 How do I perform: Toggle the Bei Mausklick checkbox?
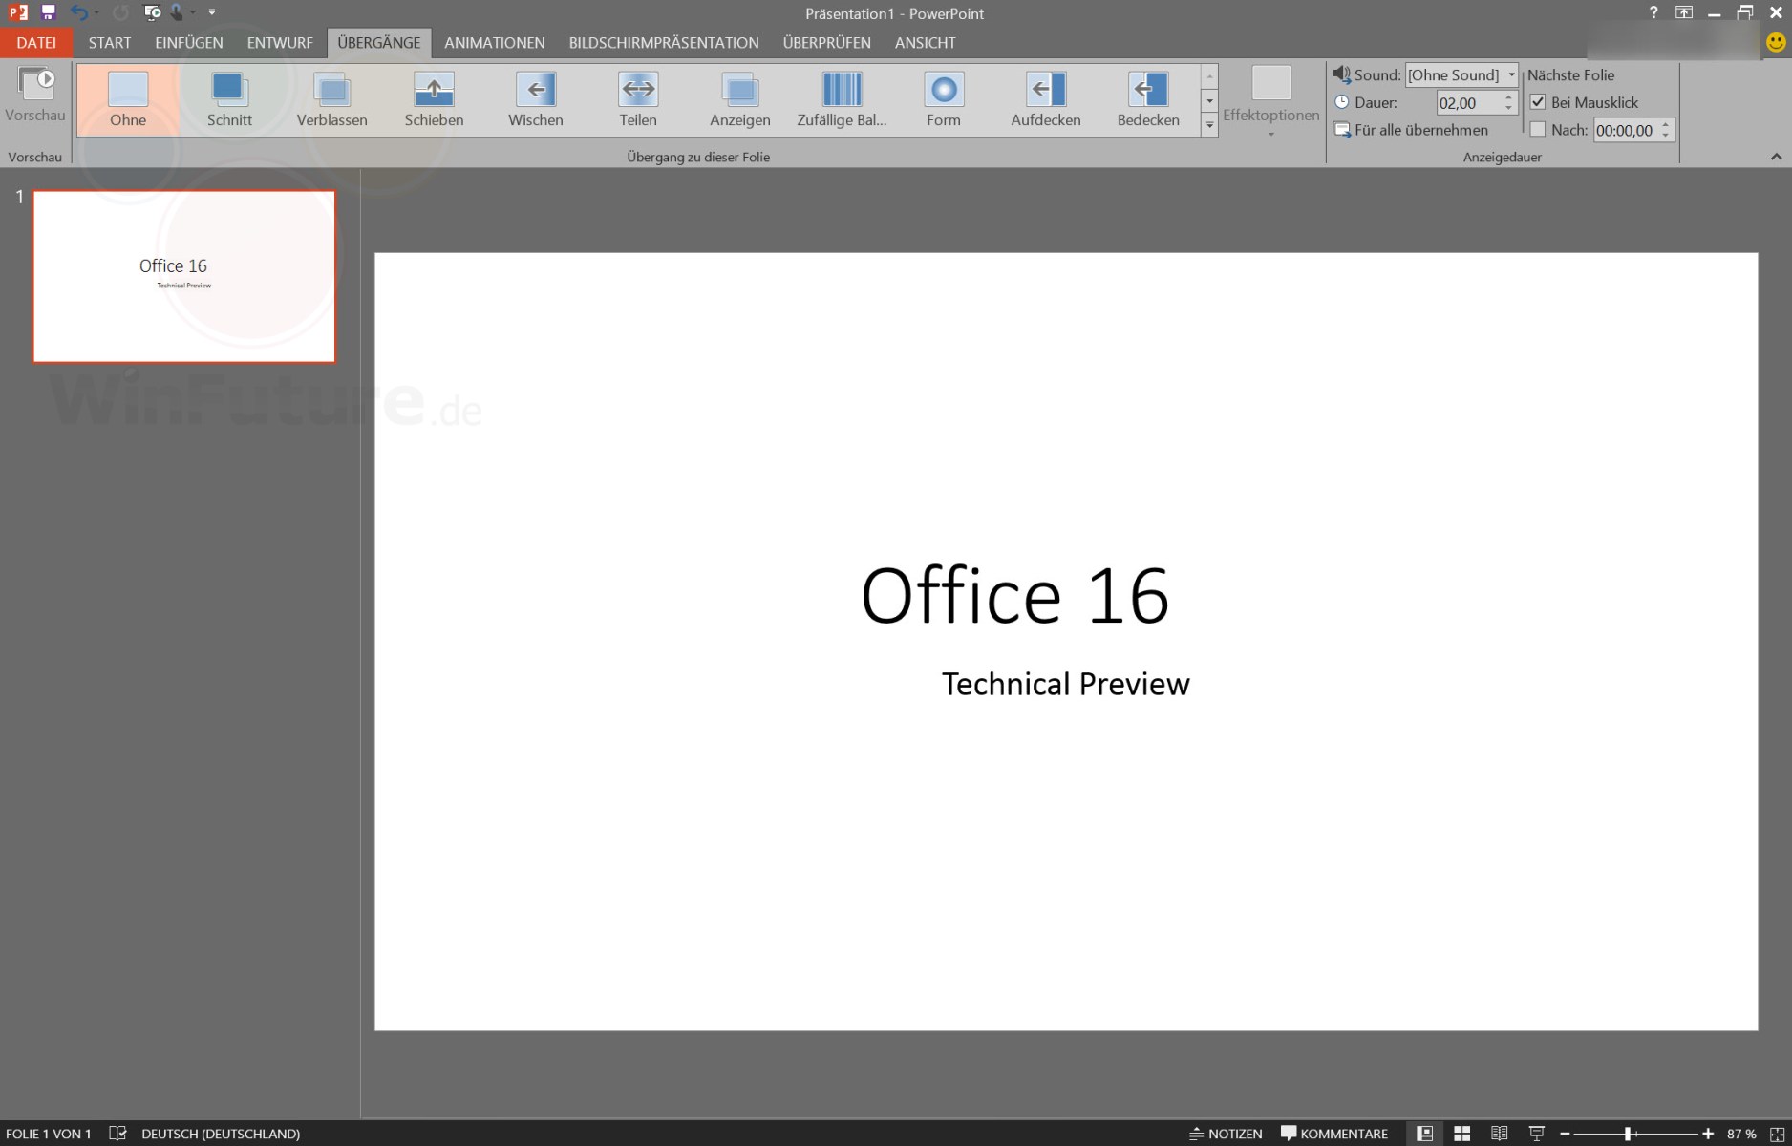point(1538,102)
